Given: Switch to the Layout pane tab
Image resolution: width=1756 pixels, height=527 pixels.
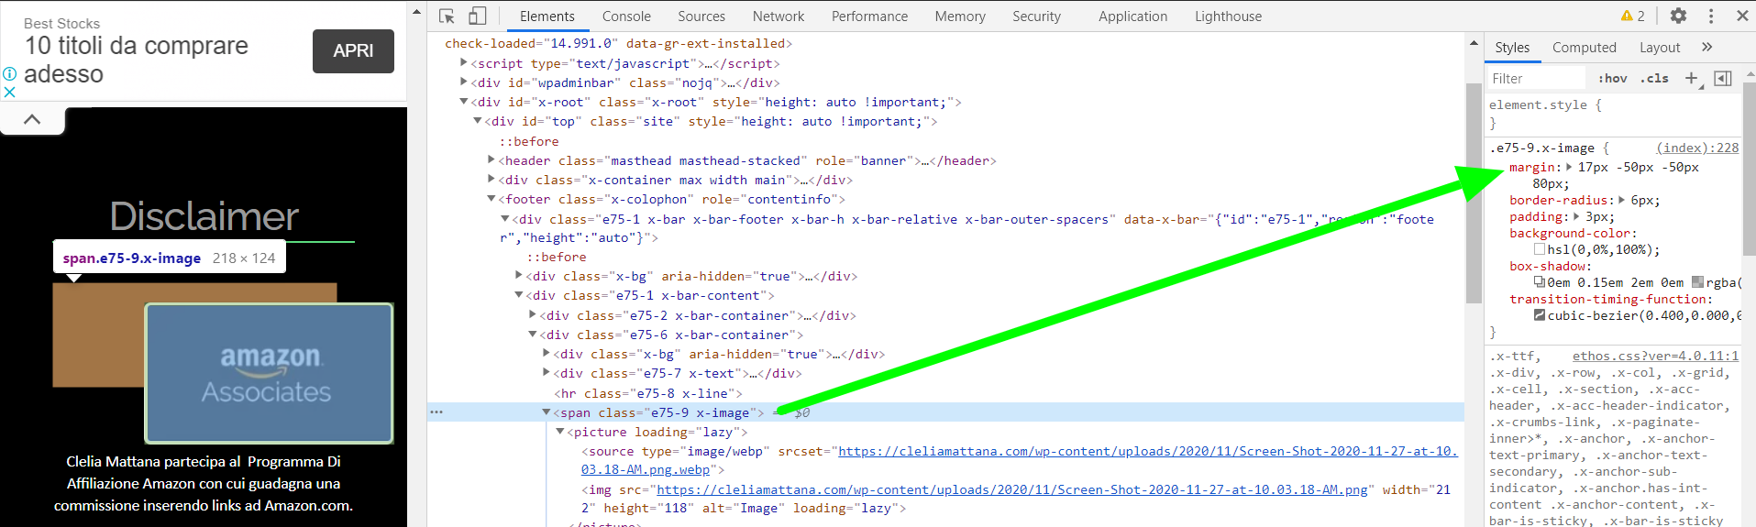Looking at the screenshot, I should [x=1660, y=48].
